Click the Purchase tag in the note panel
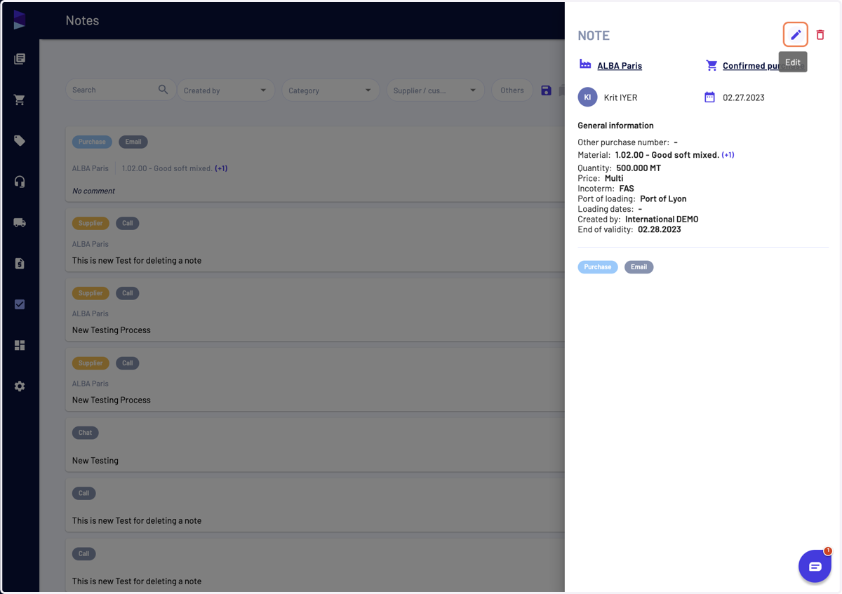 tap(598, 267)
